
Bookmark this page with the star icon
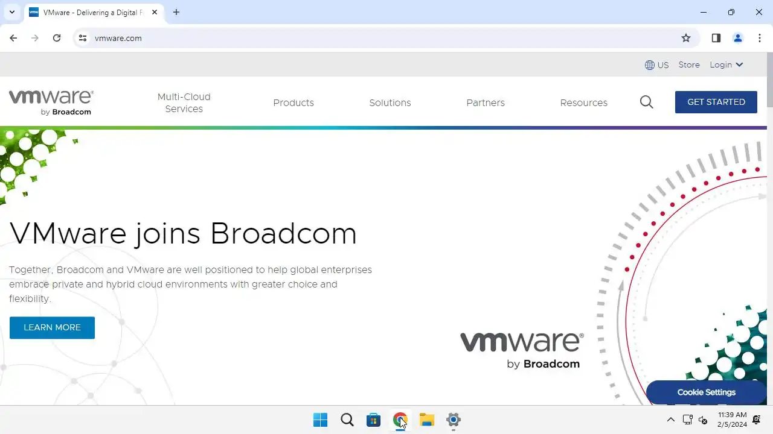click(686, 38)
